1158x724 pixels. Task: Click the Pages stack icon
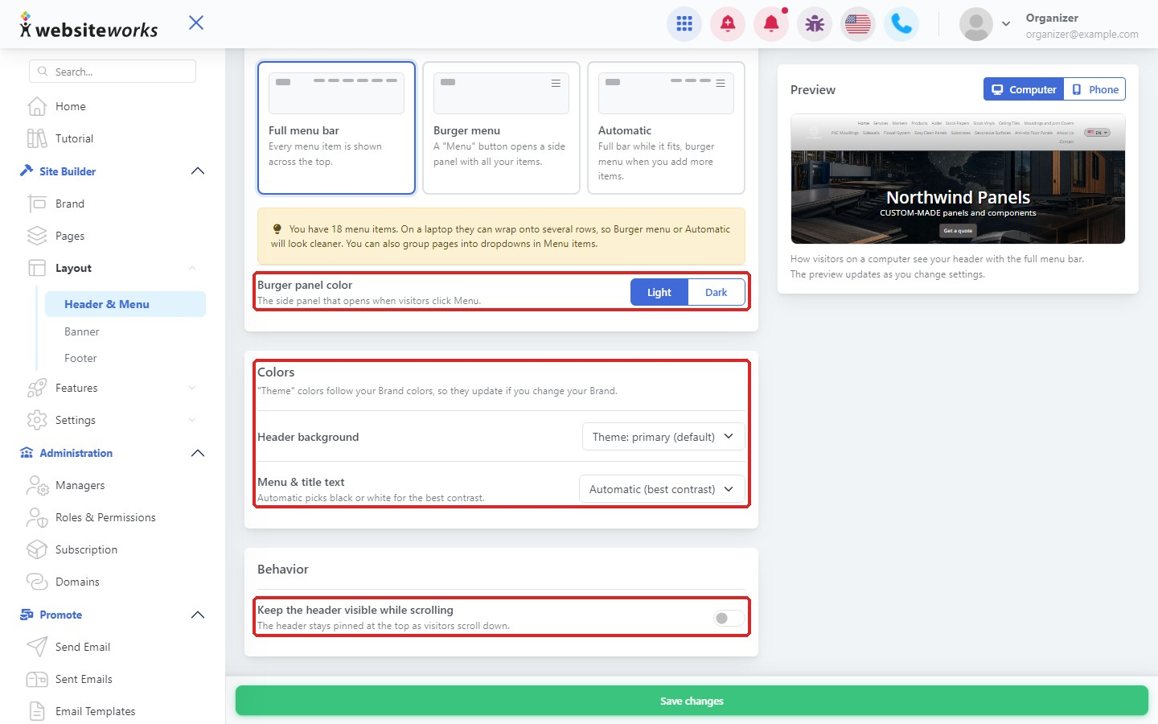pyautogui.click(x=37, y=236)
